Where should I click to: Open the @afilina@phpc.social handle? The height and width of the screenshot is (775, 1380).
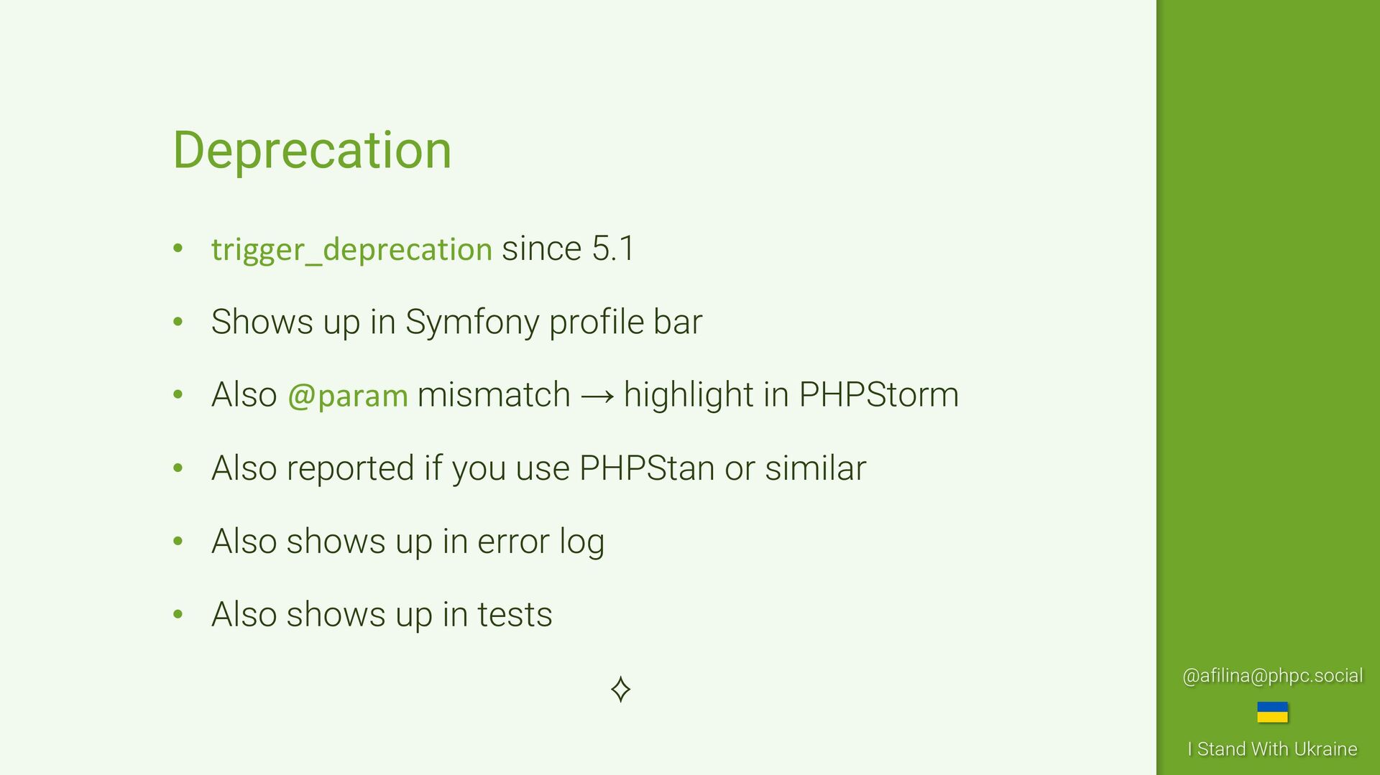coord(1272,676)
